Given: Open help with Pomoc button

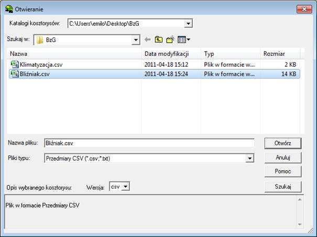Looking at the screenshot, I should point(282,171).
